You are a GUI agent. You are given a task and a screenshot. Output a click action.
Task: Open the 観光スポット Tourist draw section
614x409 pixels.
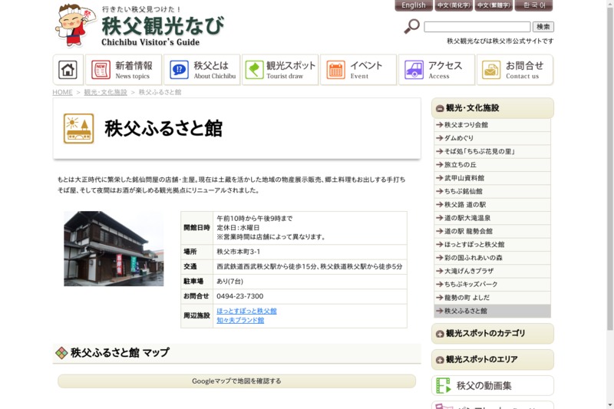point(280,70)
